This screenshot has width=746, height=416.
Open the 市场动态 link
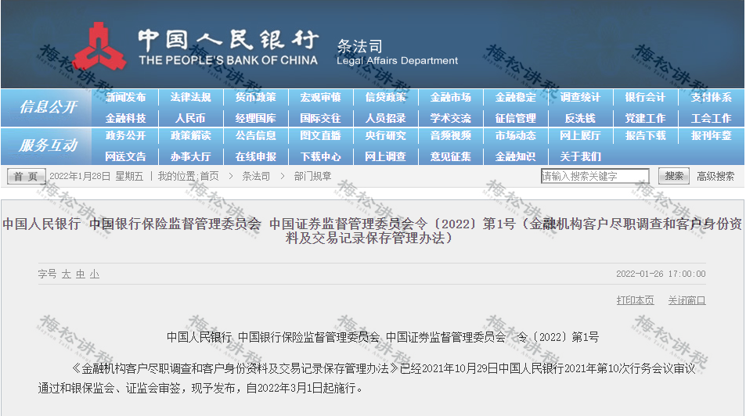[x=515, y=136]
